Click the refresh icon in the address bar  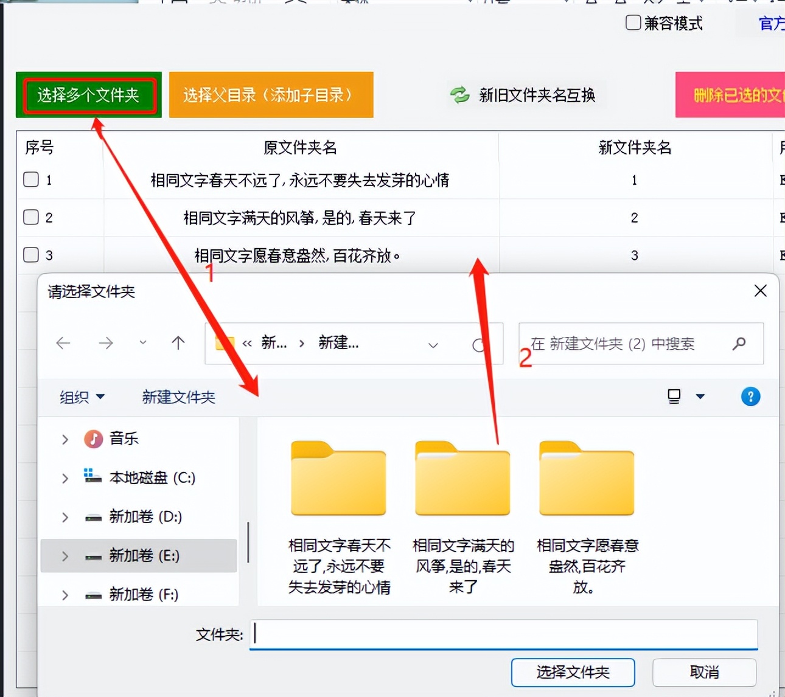coord(480,345)
